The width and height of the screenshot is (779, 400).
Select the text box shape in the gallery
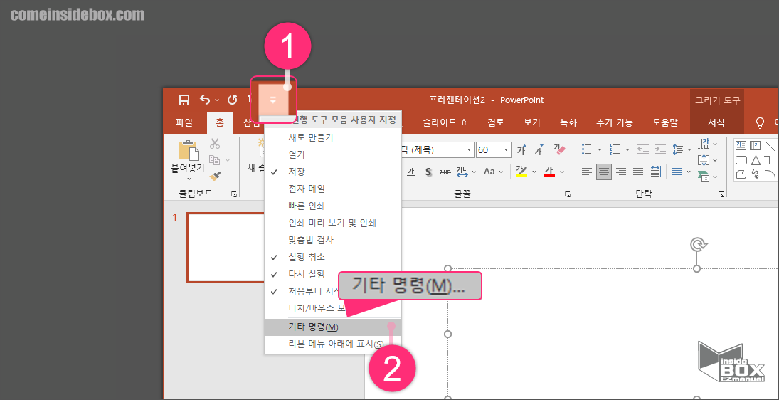coord(741,145)
